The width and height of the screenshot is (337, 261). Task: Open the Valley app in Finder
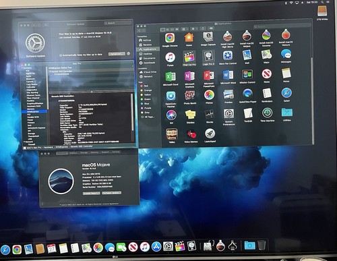[x=172, y=134]
